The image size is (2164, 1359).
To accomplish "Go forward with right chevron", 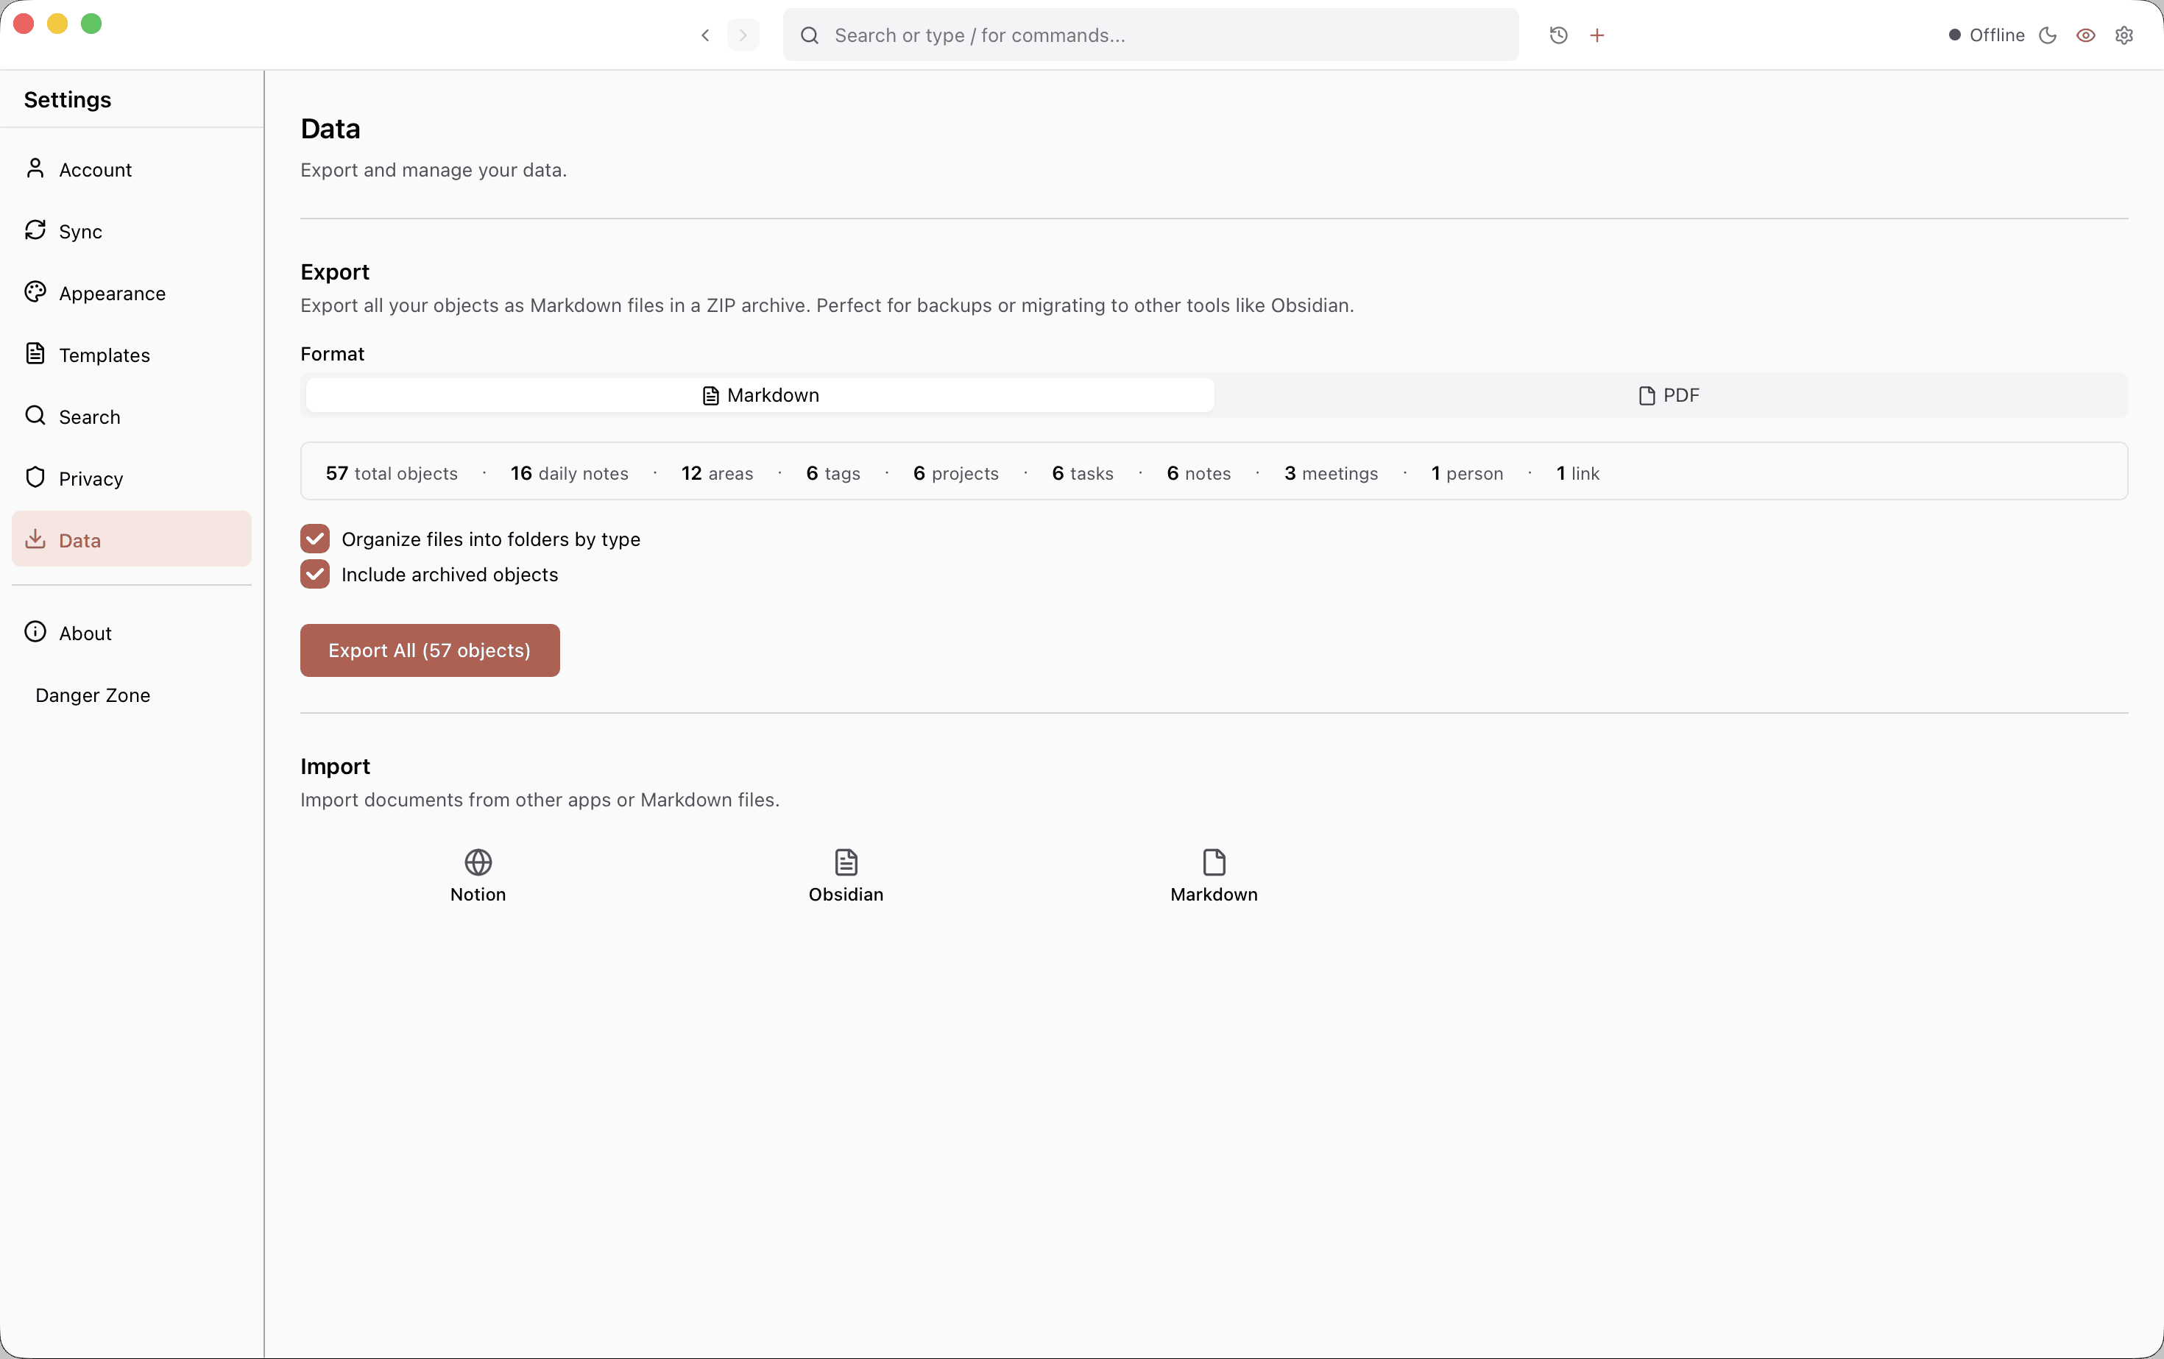I will tap(743, 35).
